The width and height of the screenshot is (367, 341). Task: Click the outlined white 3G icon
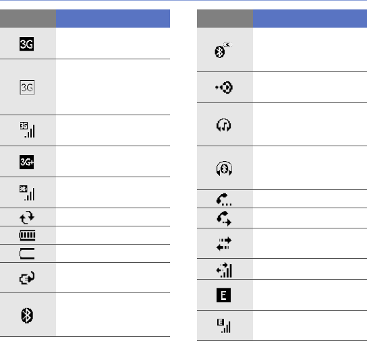point(27,88)
